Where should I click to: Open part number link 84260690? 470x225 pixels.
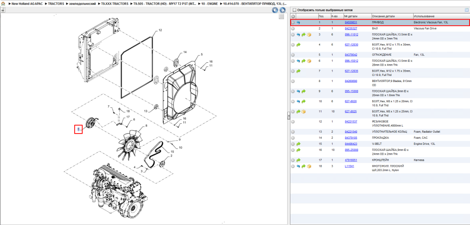[x=351, y=81]
